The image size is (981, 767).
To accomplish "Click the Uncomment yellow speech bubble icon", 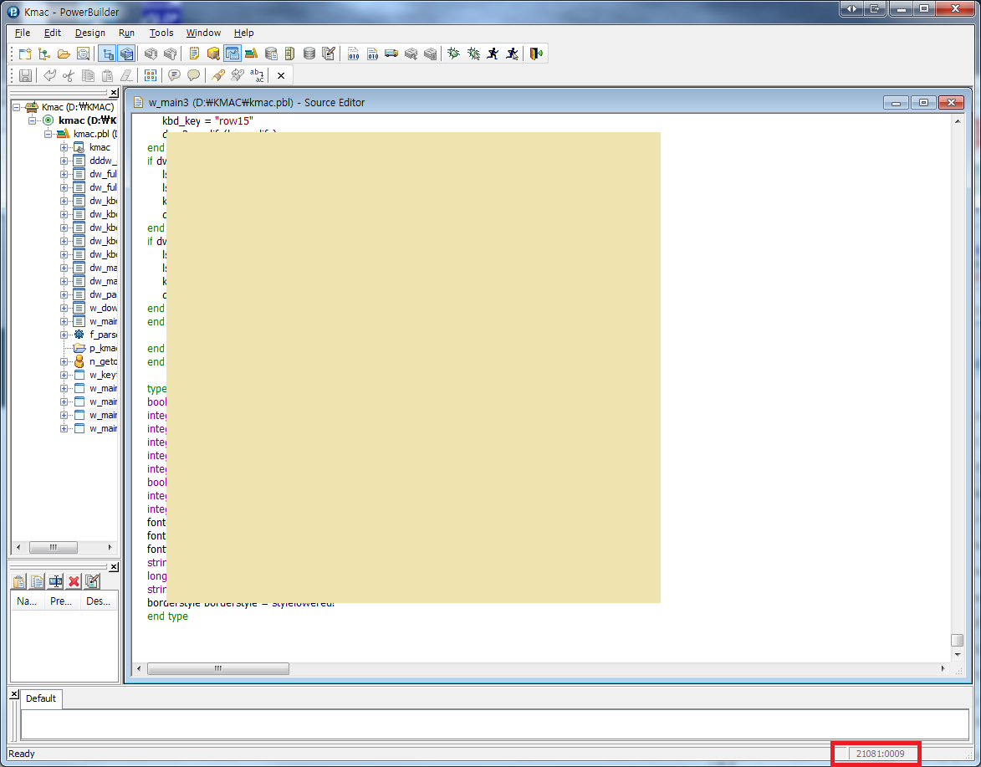I will 194,76.
